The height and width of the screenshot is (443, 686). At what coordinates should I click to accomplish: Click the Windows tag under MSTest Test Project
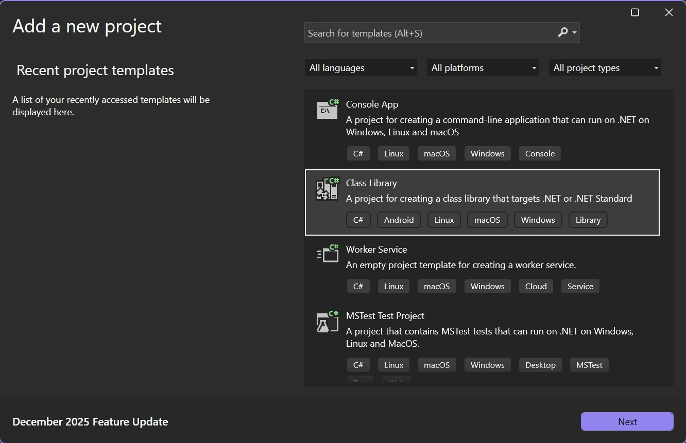[x=487, y=365]
